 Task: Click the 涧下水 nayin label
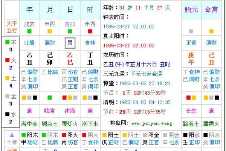tap(90, 124)
